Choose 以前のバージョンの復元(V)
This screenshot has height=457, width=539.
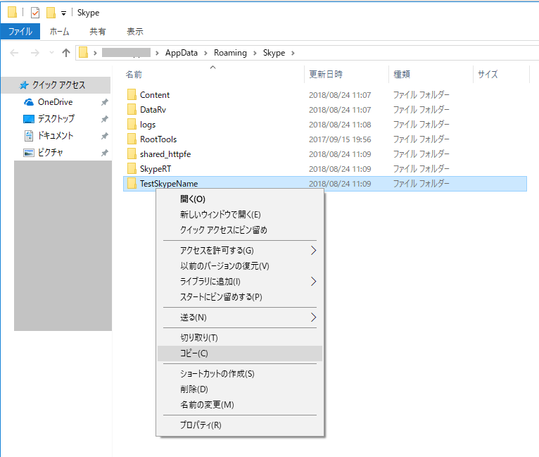240,265
